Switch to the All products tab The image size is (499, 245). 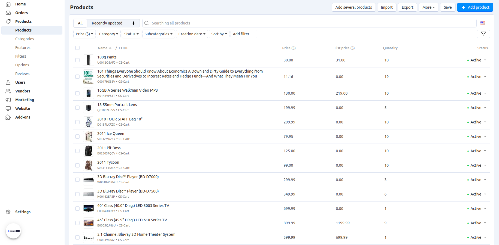pyautogui.click(x=80, y=23)
